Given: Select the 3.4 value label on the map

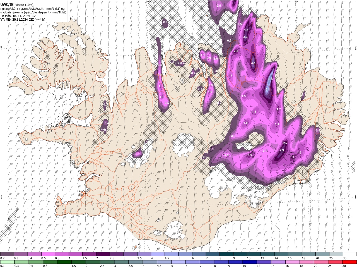Looking at the screenshot, I should pos(253,63).
